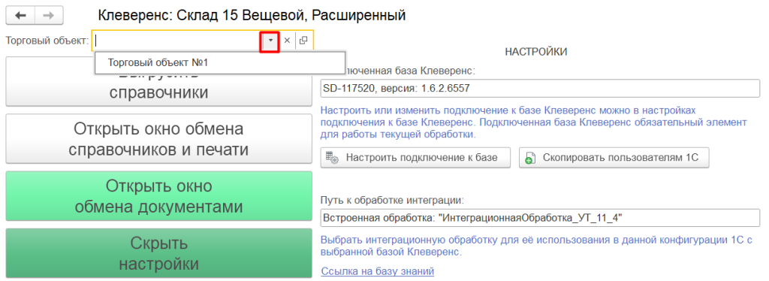
Task: Click the window title Клеверенс: Склад 15
Action: tap(252, 16)
